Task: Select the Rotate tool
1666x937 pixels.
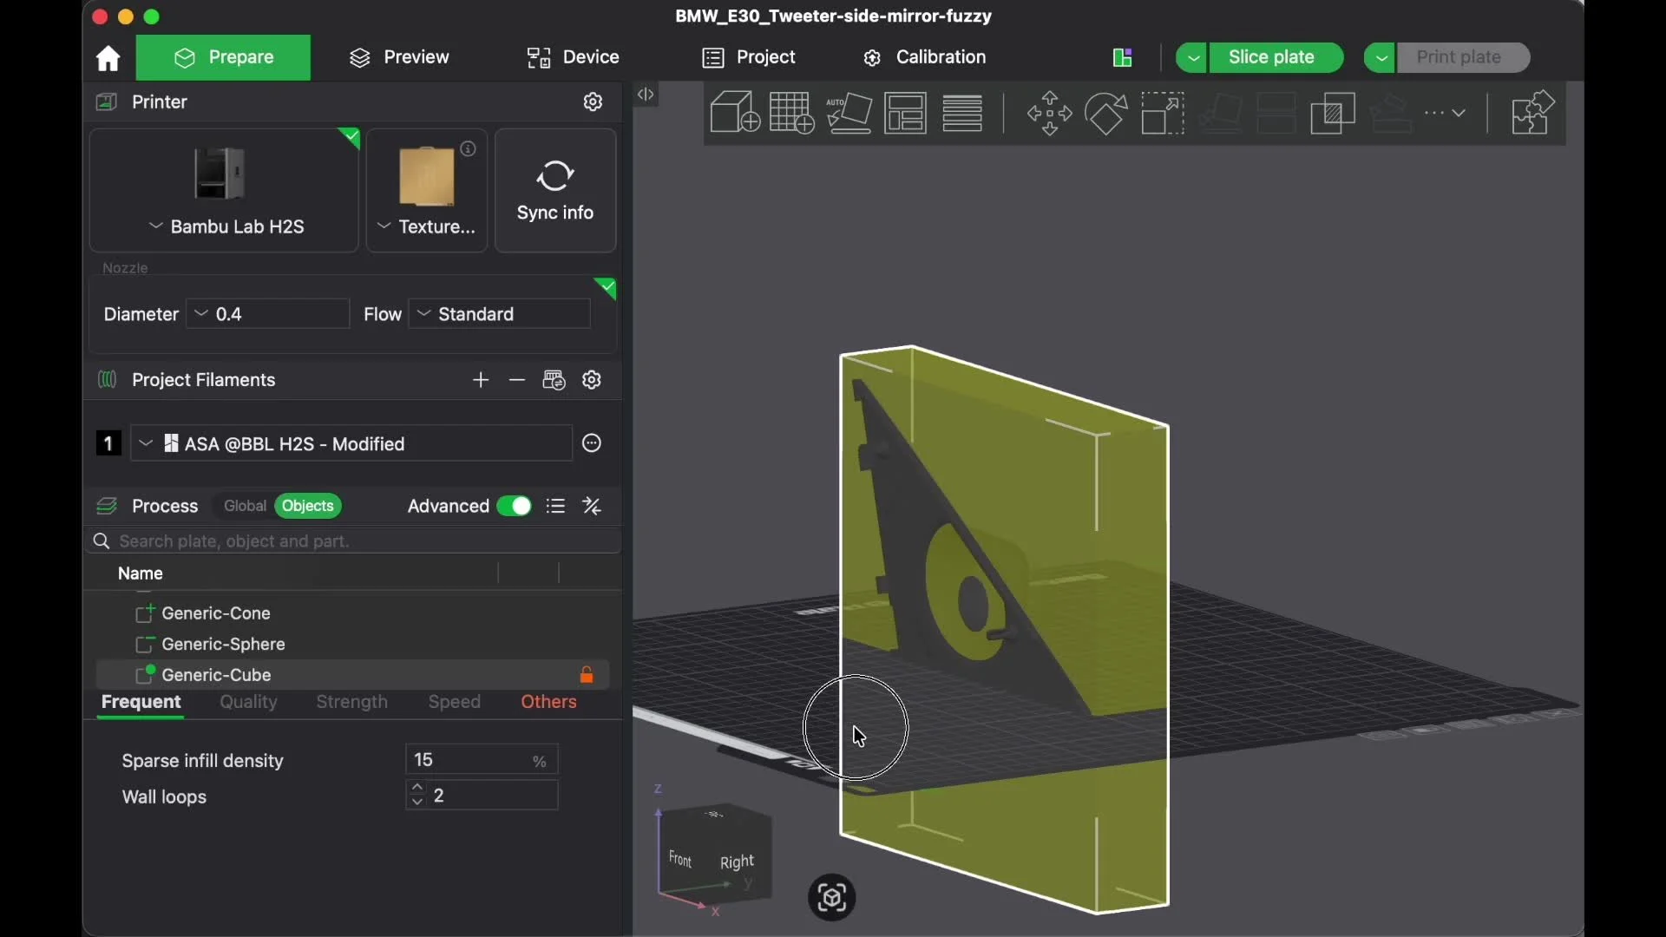Action: click(1106, 113)
